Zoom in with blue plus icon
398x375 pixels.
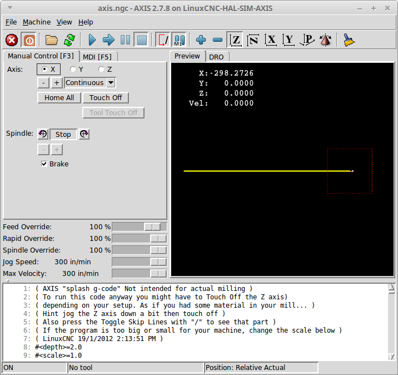(201, 40)
